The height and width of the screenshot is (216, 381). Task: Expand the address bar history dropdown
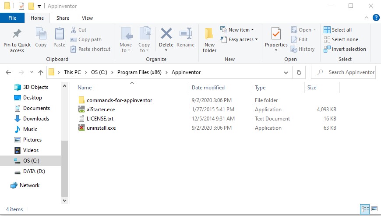[286, 72]
